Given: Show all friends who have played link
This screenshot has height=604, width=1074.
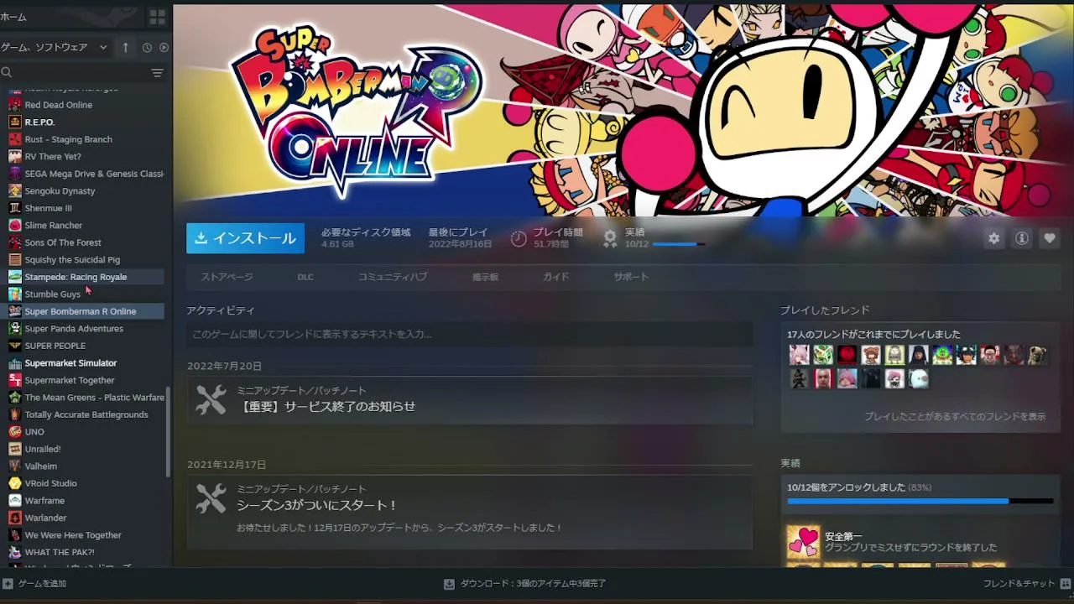Looking at the screenshot, I should (x=955, y=416).
